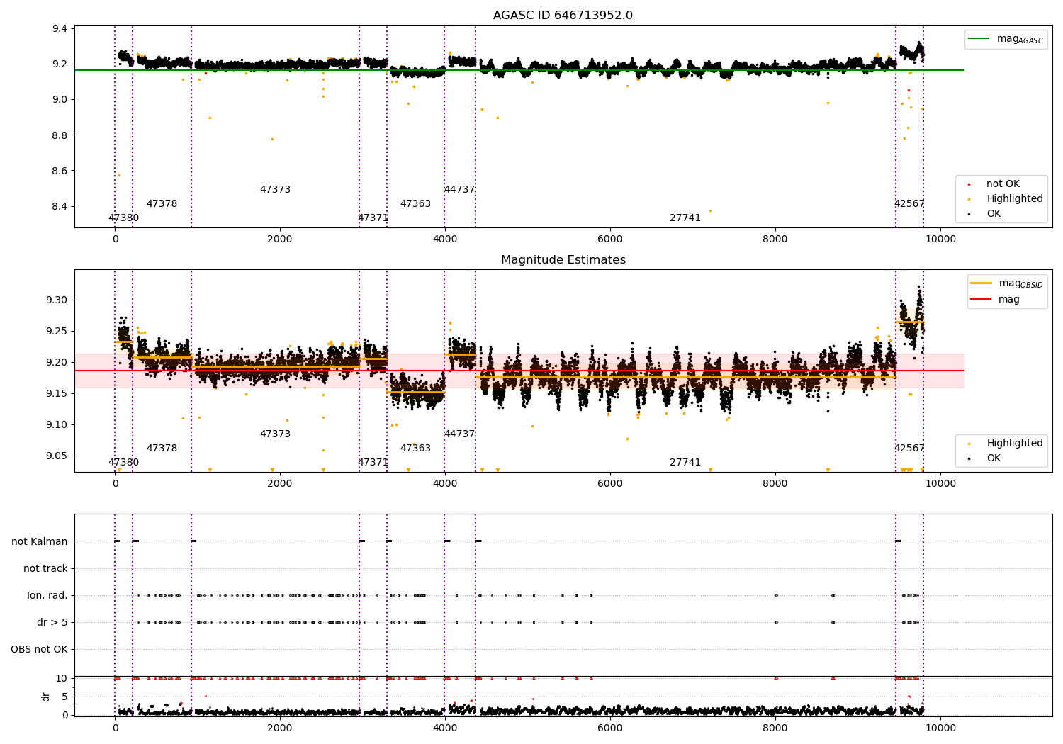
Task: Click y-axis tick 5 on dr subplot
Action: click(64, 697)
